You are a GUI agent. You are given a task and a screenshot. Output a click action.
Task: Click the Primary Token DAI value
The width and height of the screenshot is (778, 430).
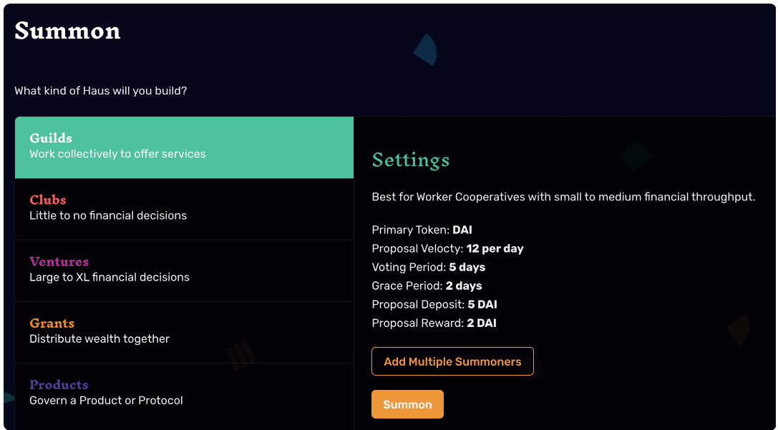click(x=462, y=230)
